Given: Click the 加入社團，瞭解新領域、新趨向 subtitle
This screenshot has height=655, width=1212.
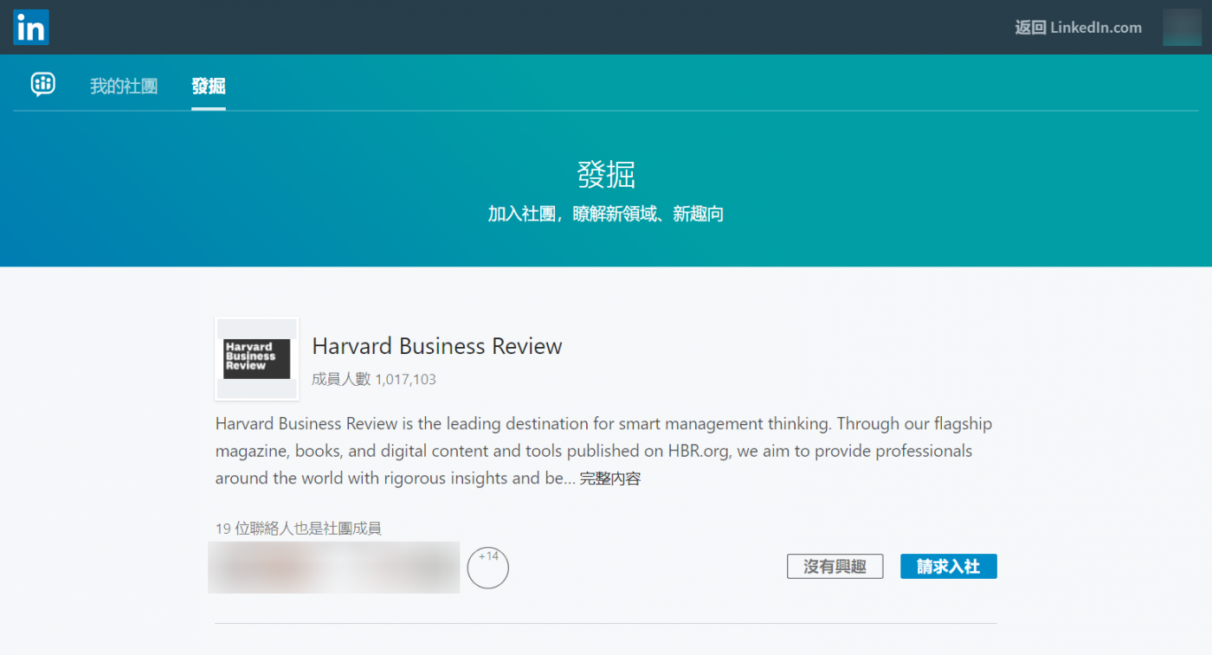Looking at the screenshot, I should click(606, 214).
